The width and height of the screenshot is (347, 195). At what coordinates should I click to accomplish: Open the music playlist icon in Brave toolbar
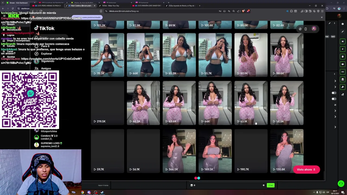coord(302,11)
